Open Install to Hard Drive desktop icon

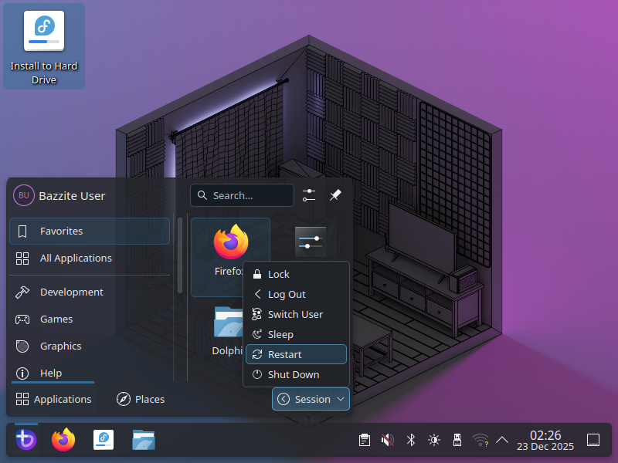44,47
